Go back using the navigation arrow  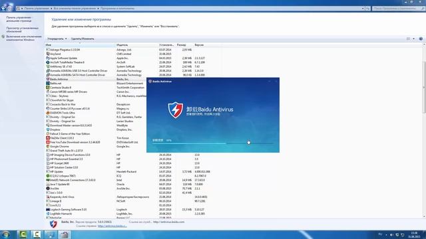[x=3, y=9]
